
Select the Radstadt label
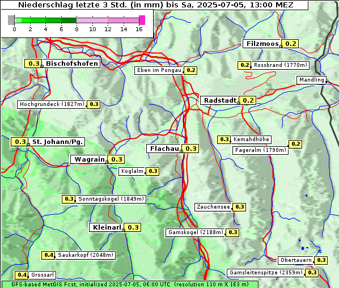(x=219, y=100)
